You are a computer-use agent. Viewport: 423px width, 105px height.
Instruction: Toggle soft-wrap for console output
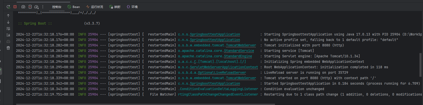pos(8,29)
